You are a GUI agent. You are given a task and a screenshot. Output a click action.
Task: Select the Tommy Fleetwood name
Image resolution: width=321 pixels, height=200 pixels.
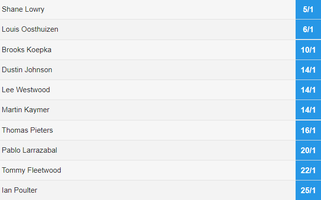(x=31, y=170)
